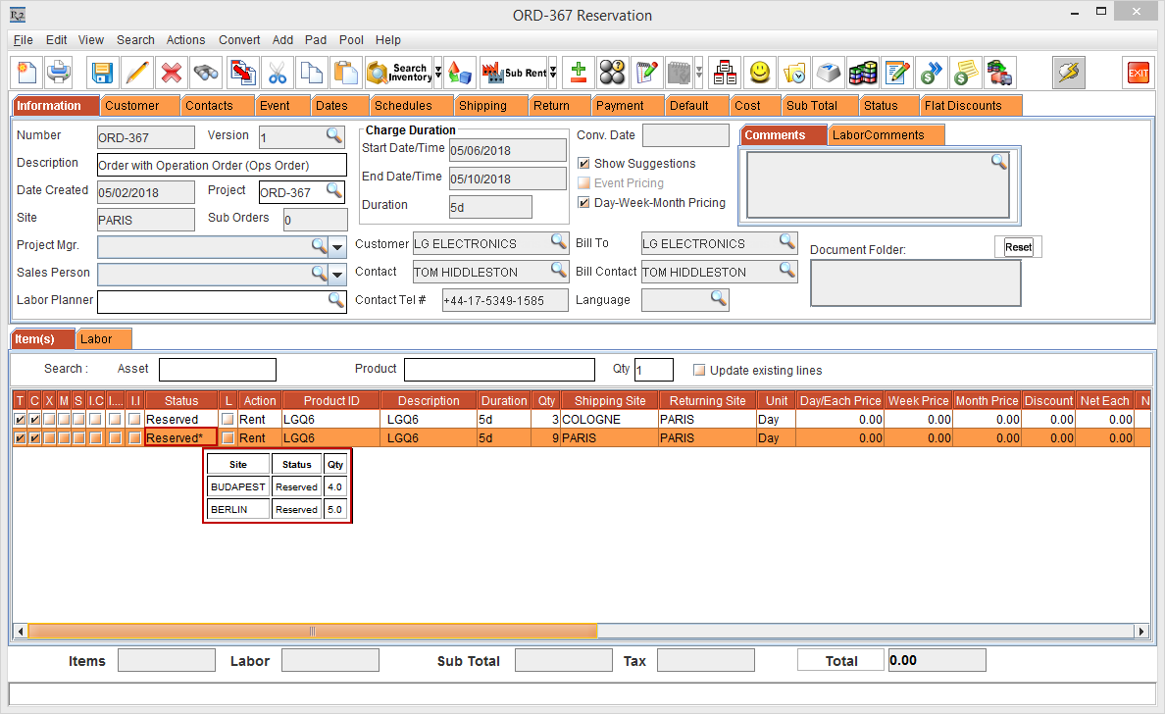Viewport: 1165px width, 714px height.
Task: Enable the Update existing lines checkbox
Action: point(699,371)
